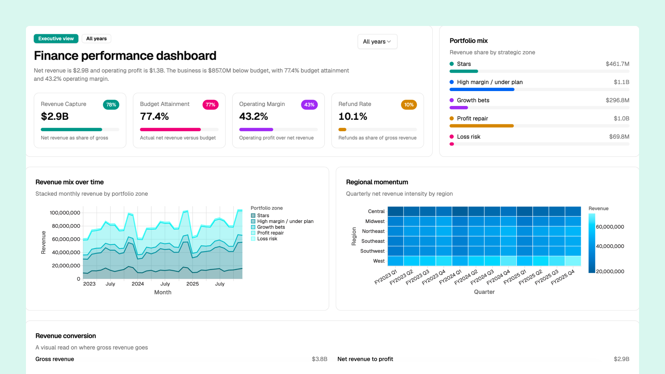Click the Finance performance dashboard title
Screen dimensions: 665x374
125,56
